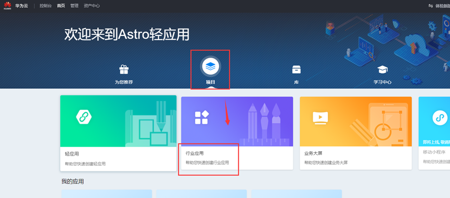Open the 资产中心 asset center menu
The height and width of the screenshot is (198, 450).
(x=92, y=6)
